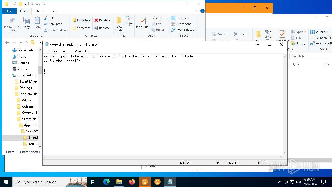Open Notepad File menu

tap(46, 51)
